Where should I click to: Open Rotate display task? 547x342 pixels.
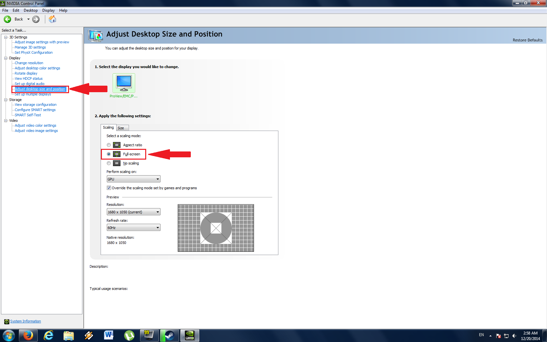click(x=26, y=73)
